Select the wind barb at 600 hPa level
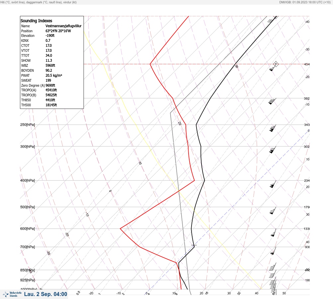333x299 pixels. (274, 233)
